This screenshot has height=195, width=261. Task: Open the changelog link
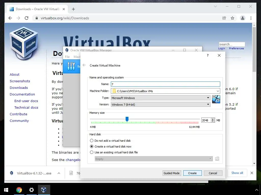click(x=73, y=160)
